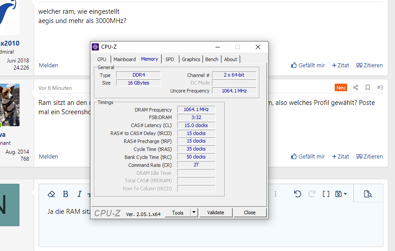Minimize the CPU-Z window

[218, 47]
